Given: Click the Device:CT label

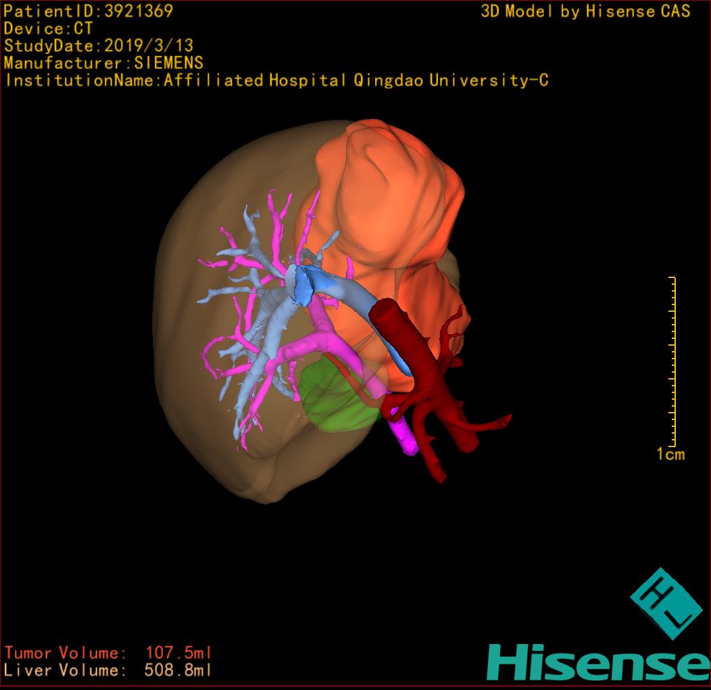Looking at the screenshot, I should click(x=48, y=28).
